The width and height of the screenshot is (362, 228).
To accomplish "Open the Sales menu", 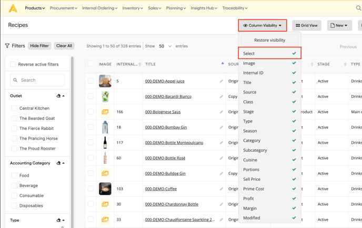I will (x=155, y=8).
